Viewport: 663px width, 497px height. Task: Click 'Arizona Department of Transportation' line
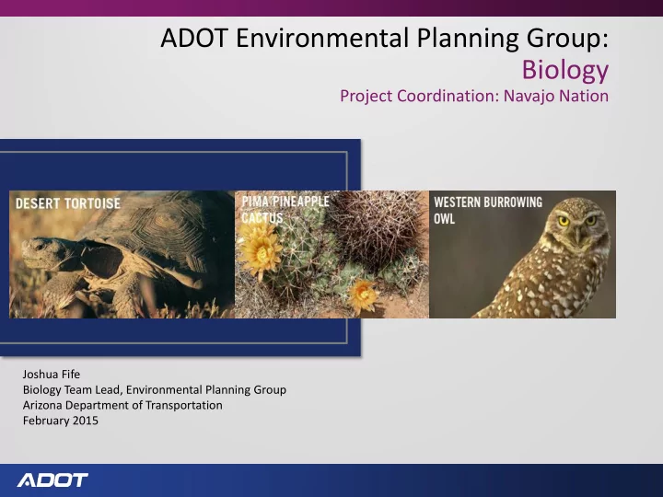[122, 405]
